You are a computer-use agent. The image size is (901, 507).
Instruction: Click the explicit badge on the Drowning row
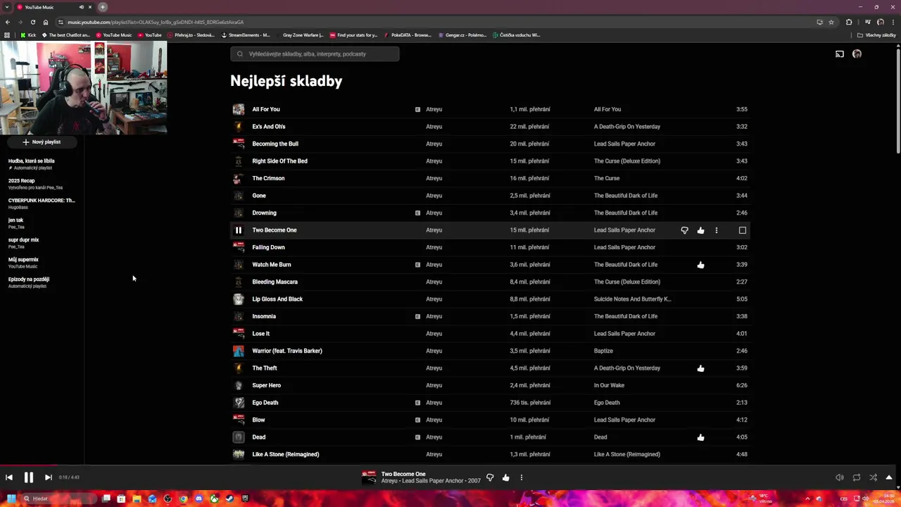417,213
